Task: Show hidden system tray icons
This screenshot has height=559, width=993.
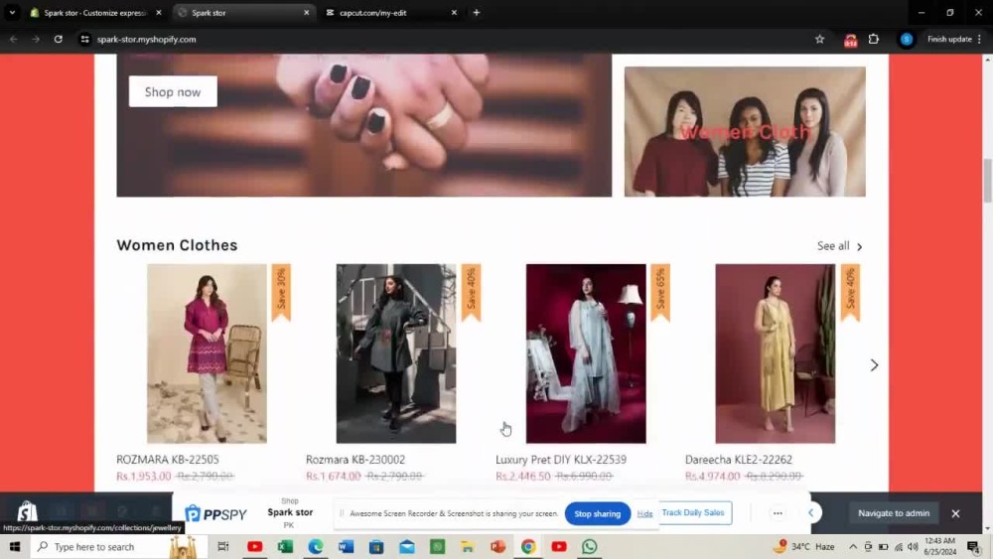Action: pyautogui.click(x=853, y=546)
